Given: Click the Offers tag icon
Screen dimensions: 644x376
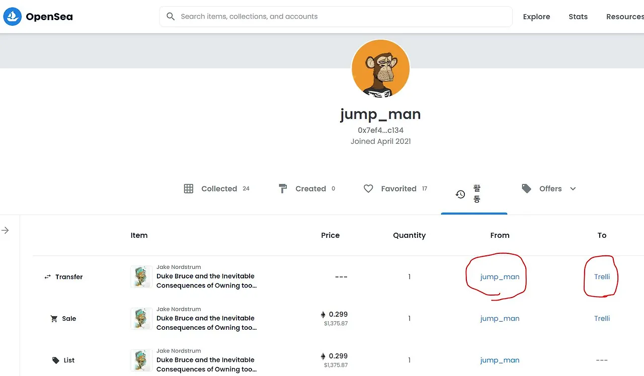Looking at the screenshot, I should 527,189.
